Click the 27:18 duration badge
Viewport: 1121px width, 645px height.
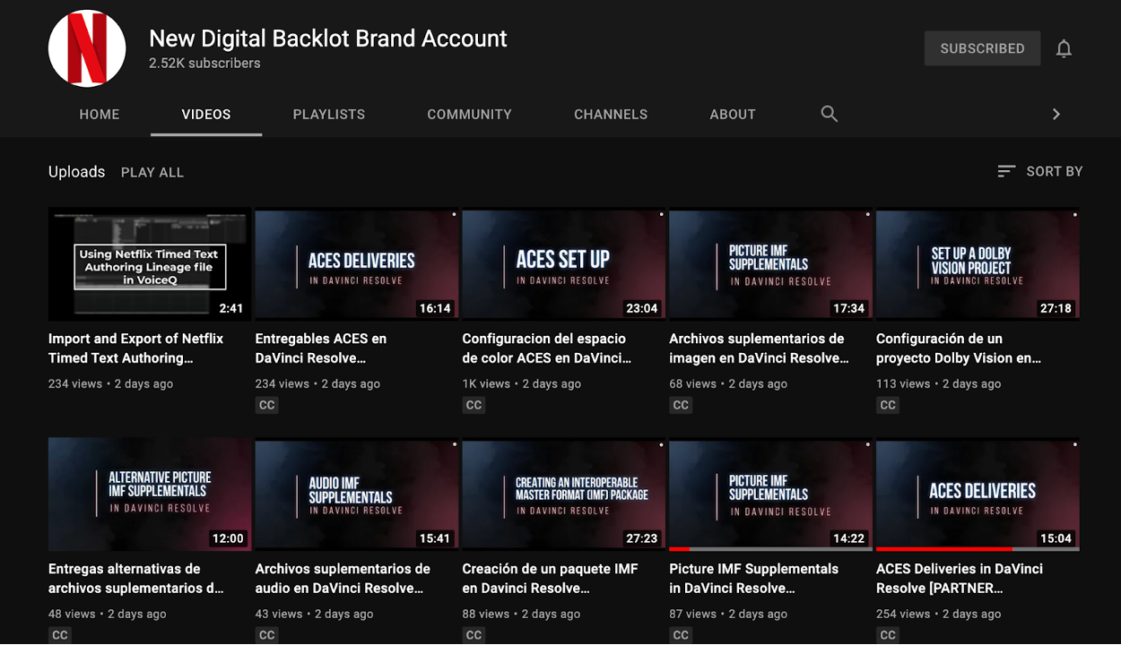(1056, 308)
